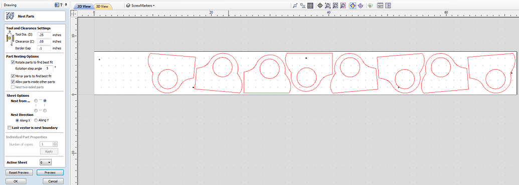Select Along Y nest direction
The image size is (519, 185).
tap(36, 120)
